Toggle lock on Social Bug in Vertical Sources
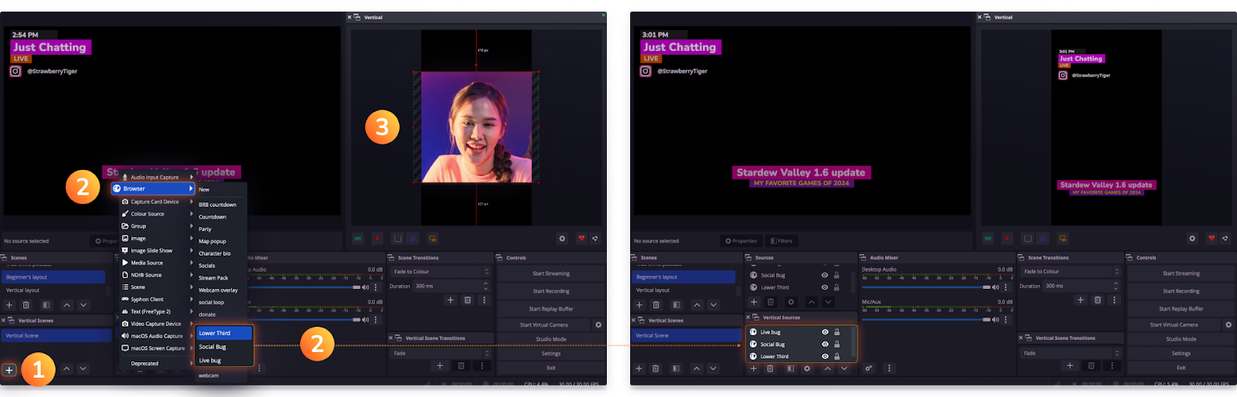 point(837,344)
